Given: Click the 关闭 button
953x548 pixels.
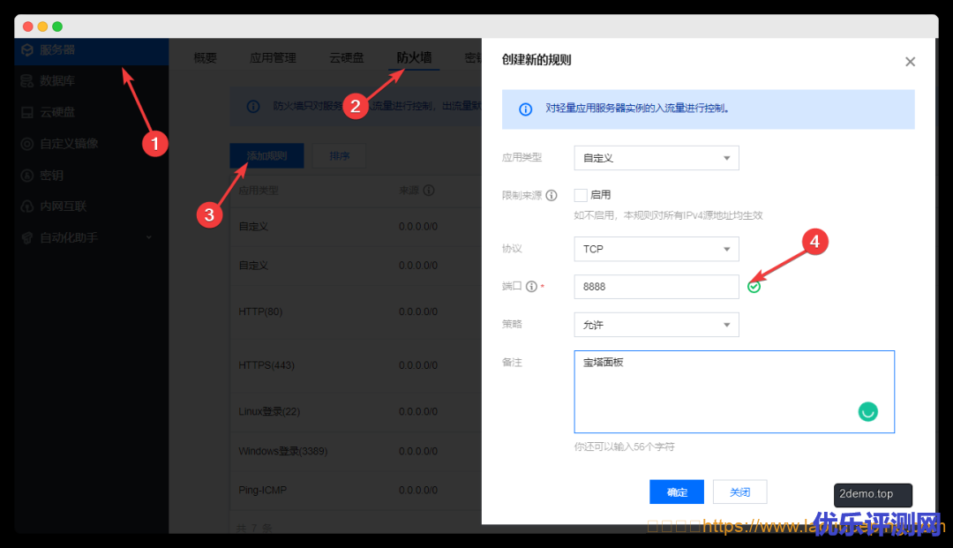Looking at the screenshot, I should 739,492.
